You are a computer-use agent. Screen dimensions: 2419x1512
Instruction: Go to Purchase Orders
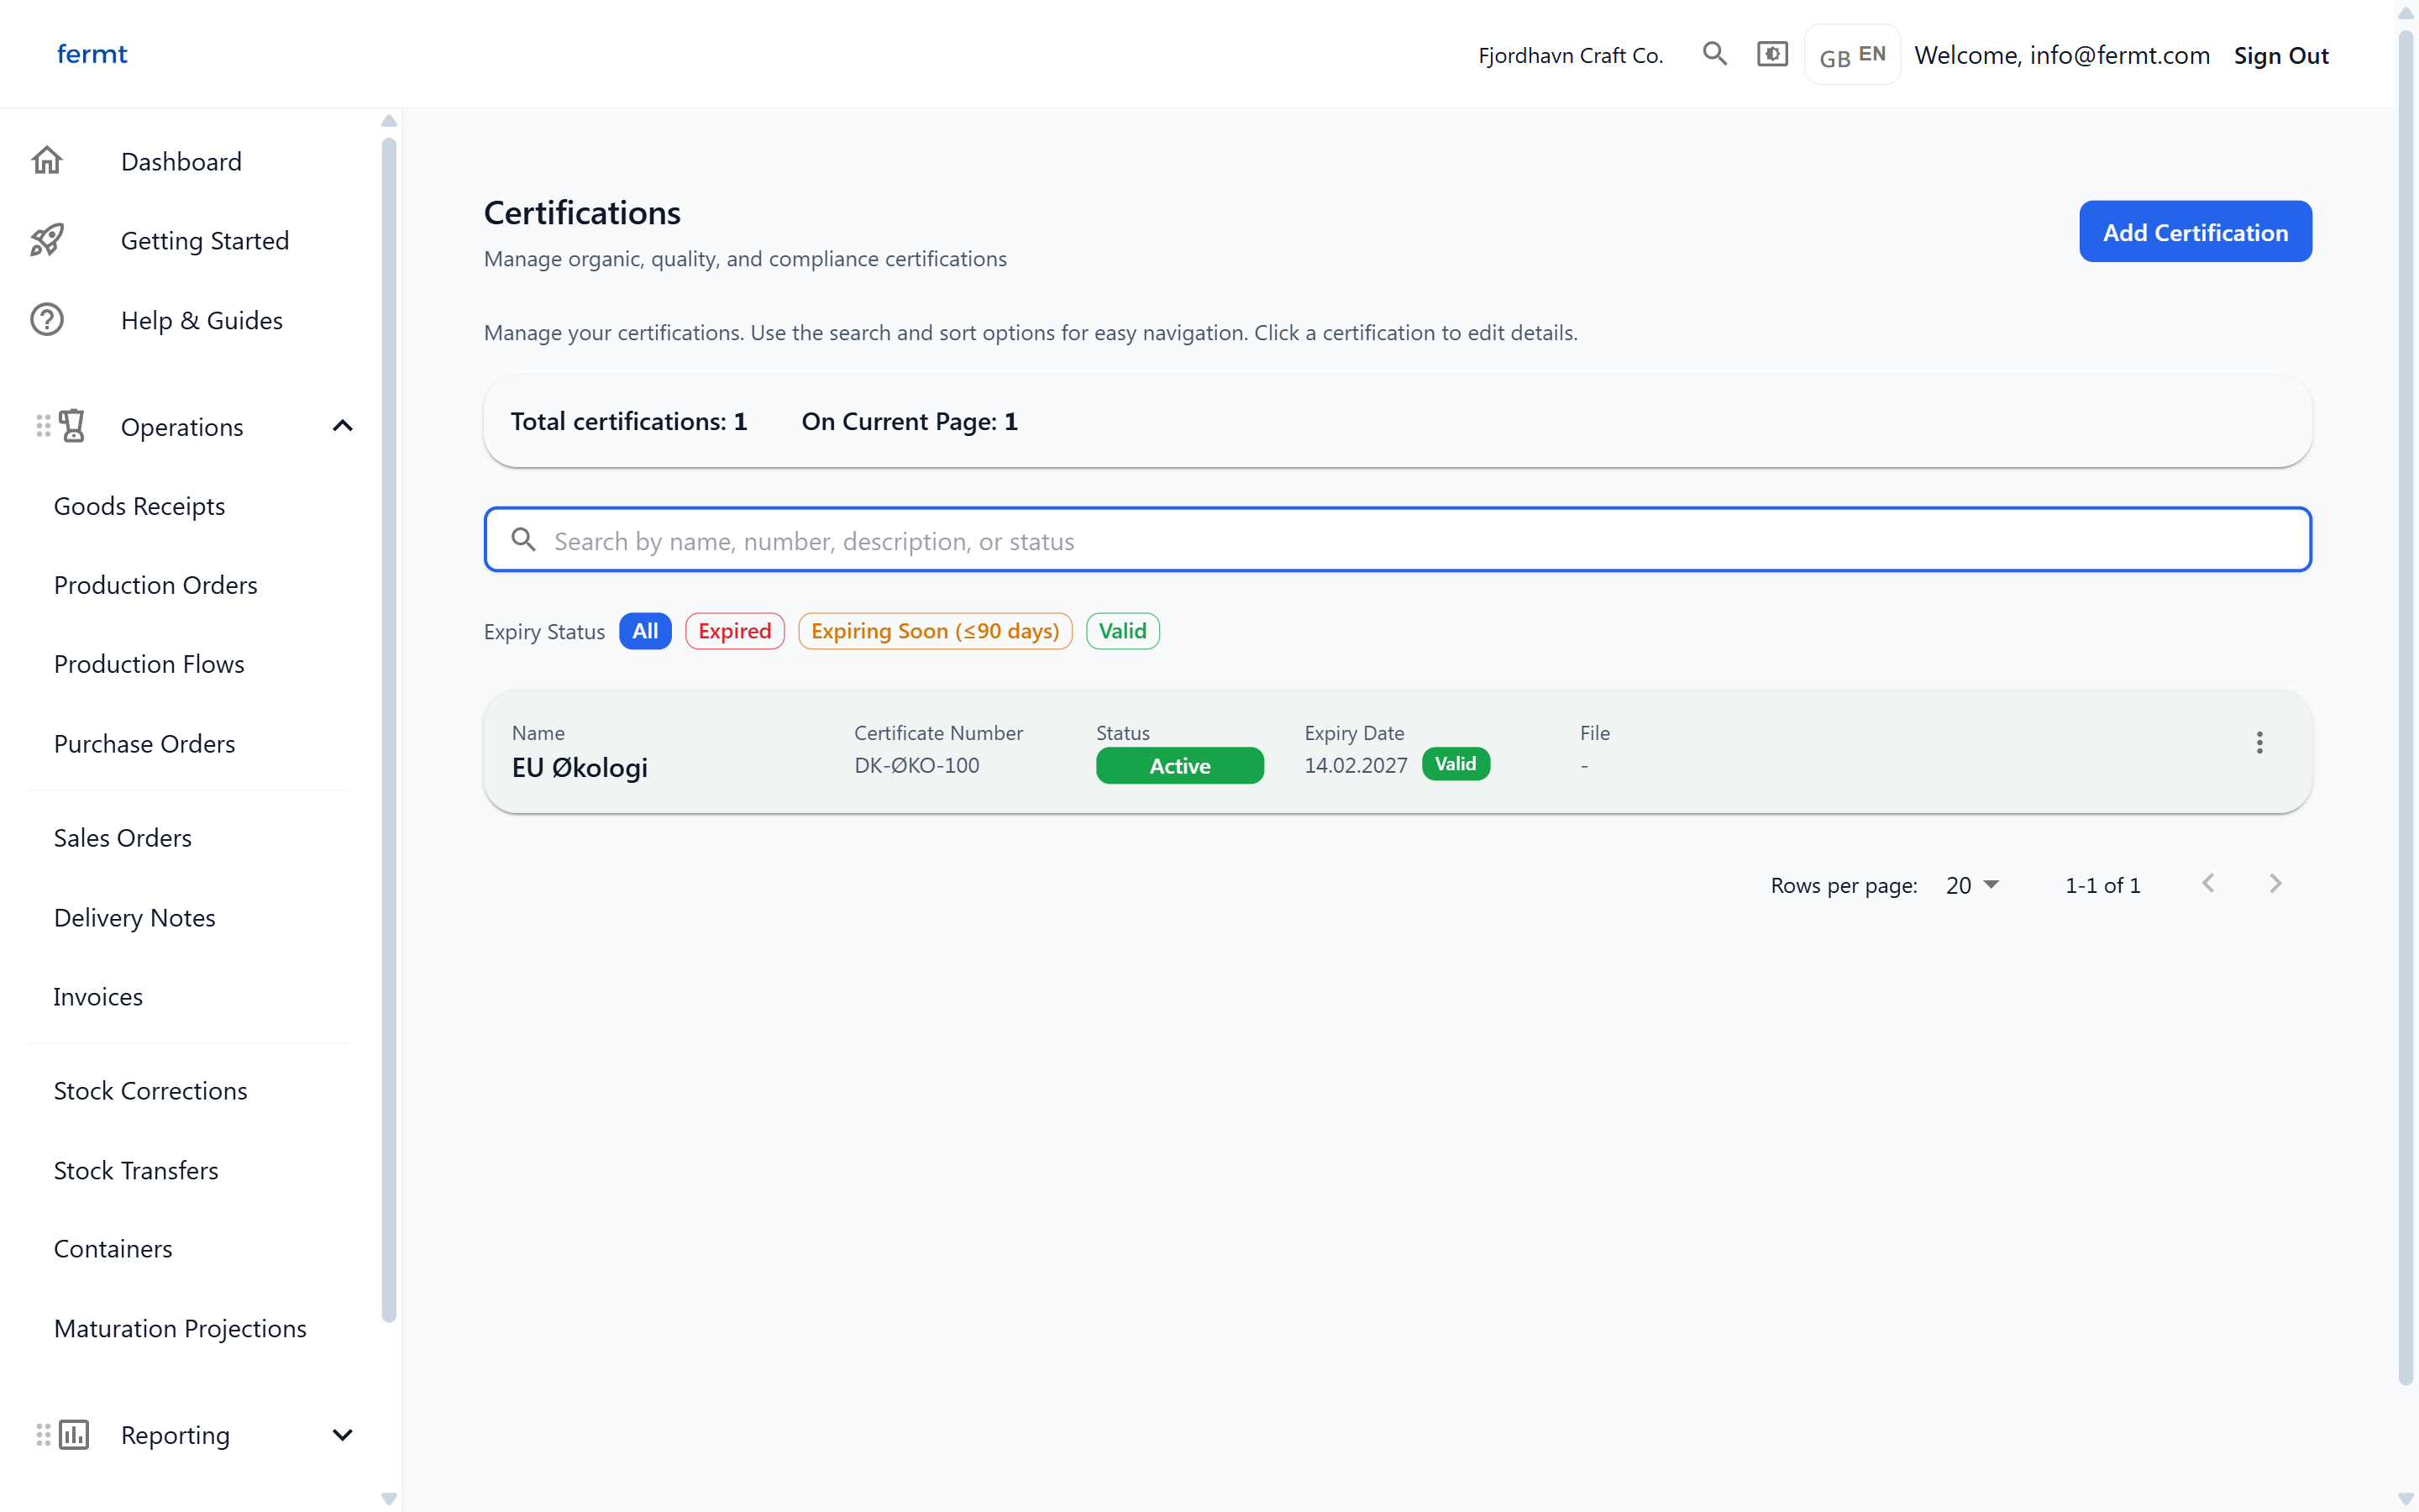pyautogui.click(x=144, y=744)
